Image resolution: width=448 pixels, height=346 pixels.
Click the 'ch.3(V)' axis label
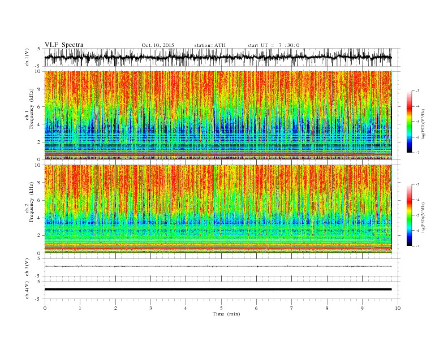(27, 267)
